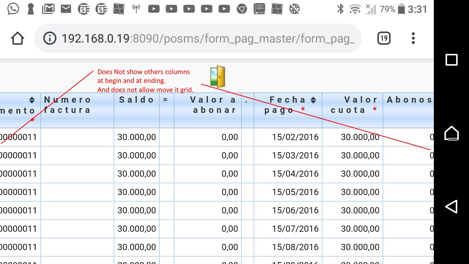Screen dimensions: 469x264
Task: Tap the Gmail M notification icon
Action: 48,9
